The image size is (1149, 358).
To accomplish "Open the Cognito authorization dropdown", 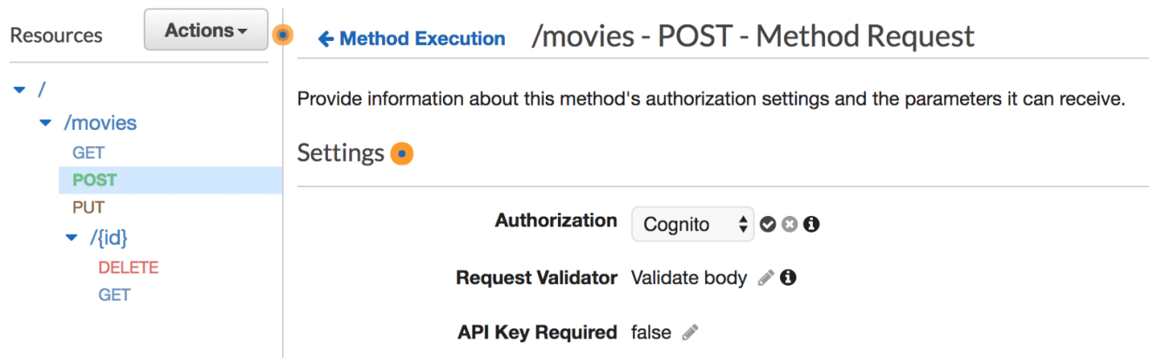I will [692, 224].
